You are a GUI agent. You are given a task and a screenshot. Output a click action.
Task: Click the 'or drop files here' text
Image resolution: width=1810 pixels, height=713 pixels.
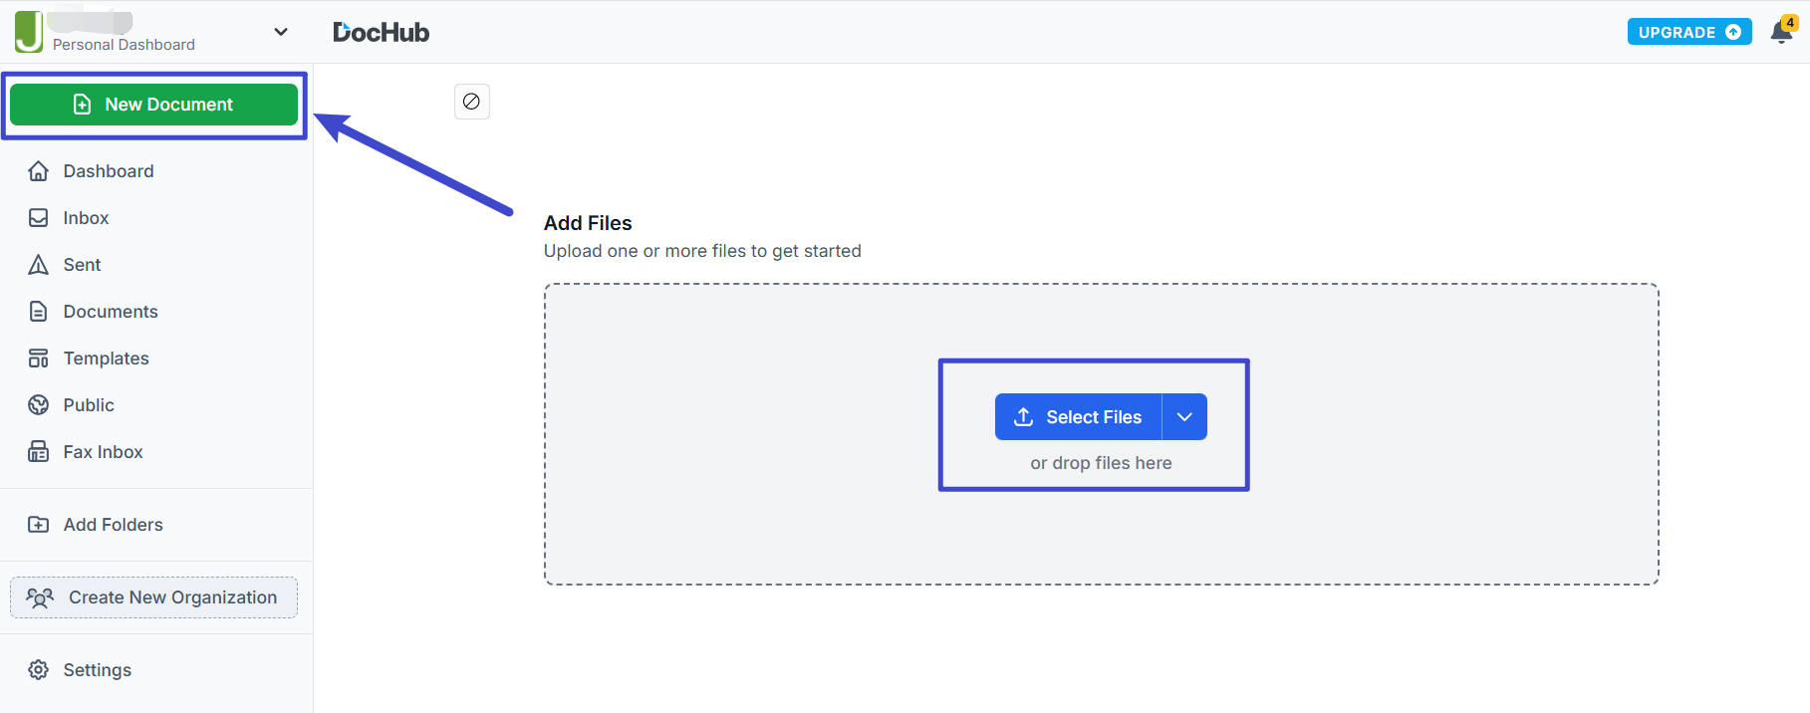click(1101, 463)
